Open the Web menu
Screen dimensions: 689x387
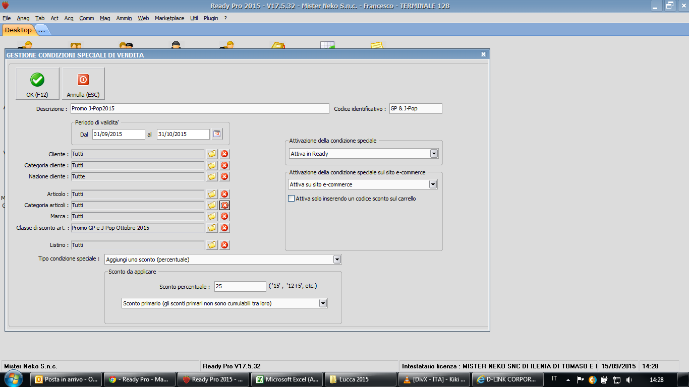(143, 18)
